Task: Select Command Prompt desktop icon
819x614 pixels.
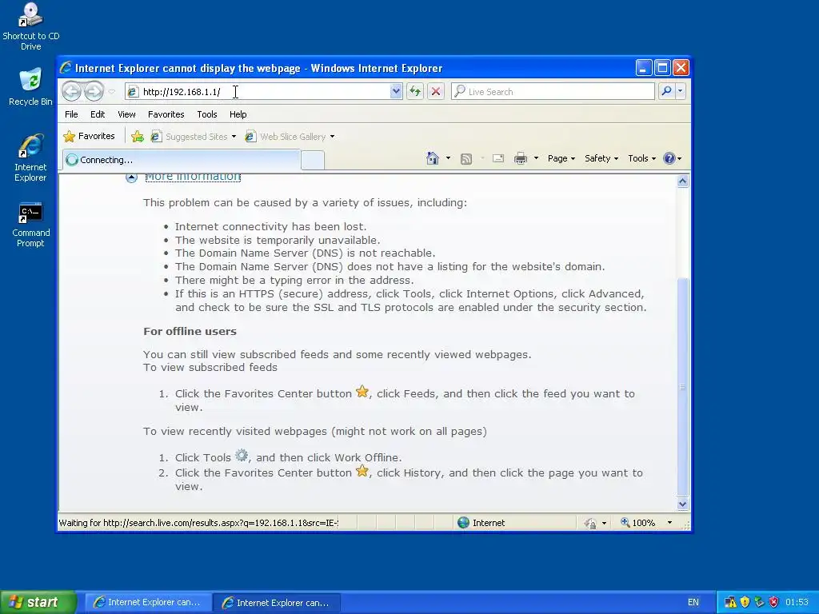Action: click(x=30, y=225)
